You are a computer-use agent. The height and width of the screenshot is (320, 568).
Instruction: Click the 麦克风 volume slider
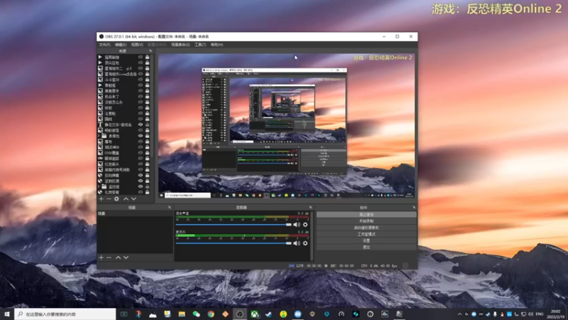click(x=234, y=243)
